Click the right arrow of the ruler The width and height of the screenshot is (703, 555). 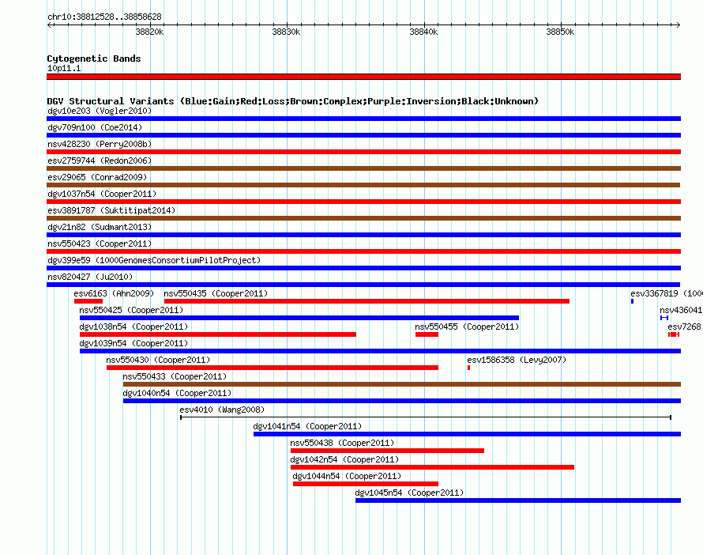tap(678, 25)
